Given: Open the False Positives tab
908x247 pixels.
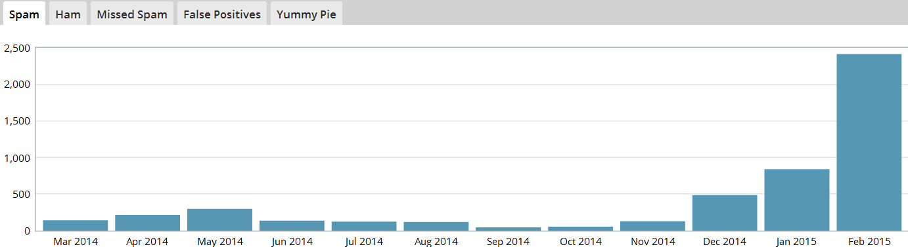Looking at the screenshot, I should pos(222,14).
